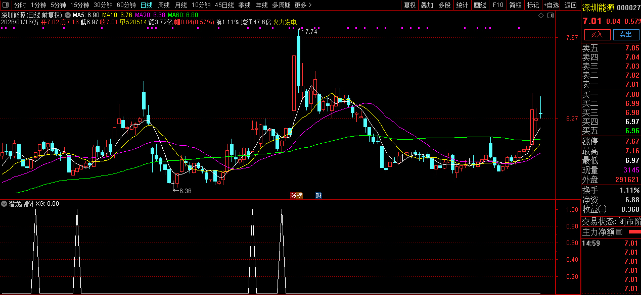The height and width of the screenshot is (295, 641).
Task: Click the right panel toggle icon
Action: pos(551,16)
